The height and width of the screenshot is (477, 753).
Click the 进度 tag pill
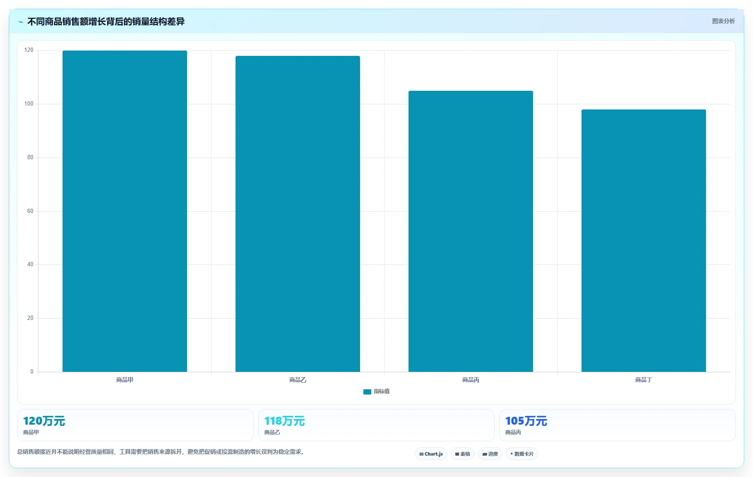[490, 454]
